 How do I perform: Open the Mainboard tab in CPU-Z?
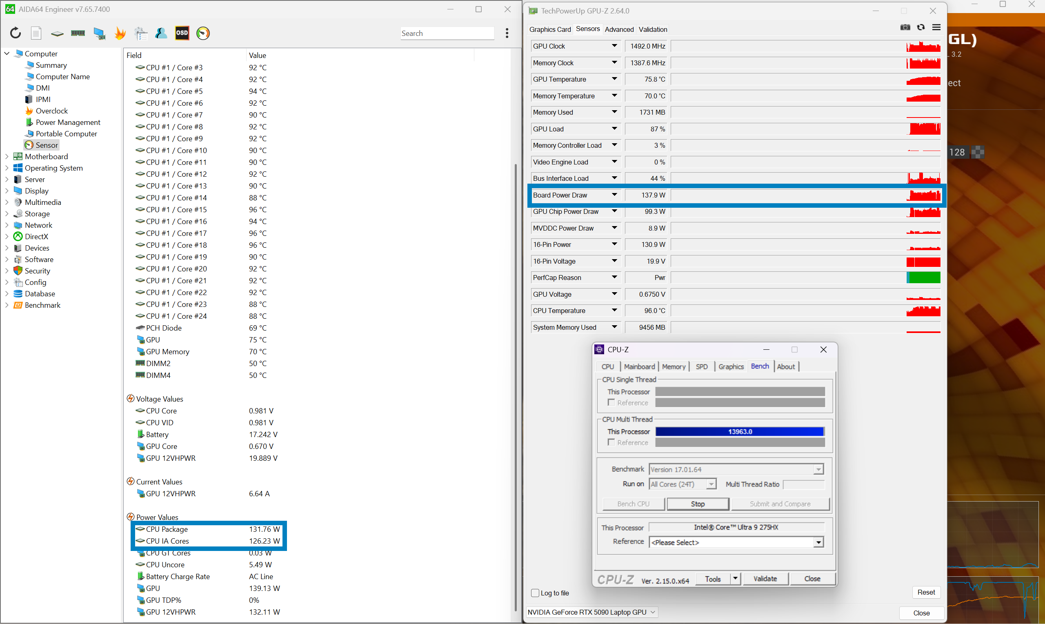coord(639,366)
